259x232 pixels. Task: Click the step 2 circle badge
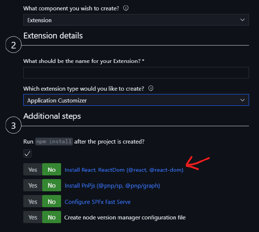point(14,45)
